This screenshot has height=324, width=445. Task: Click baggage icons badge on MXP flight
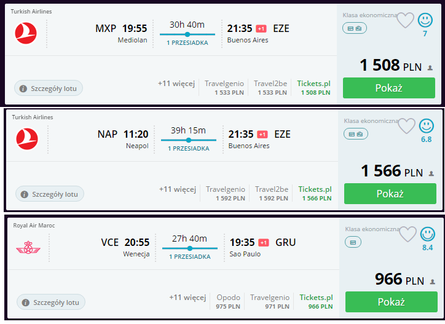coord(355,28)
